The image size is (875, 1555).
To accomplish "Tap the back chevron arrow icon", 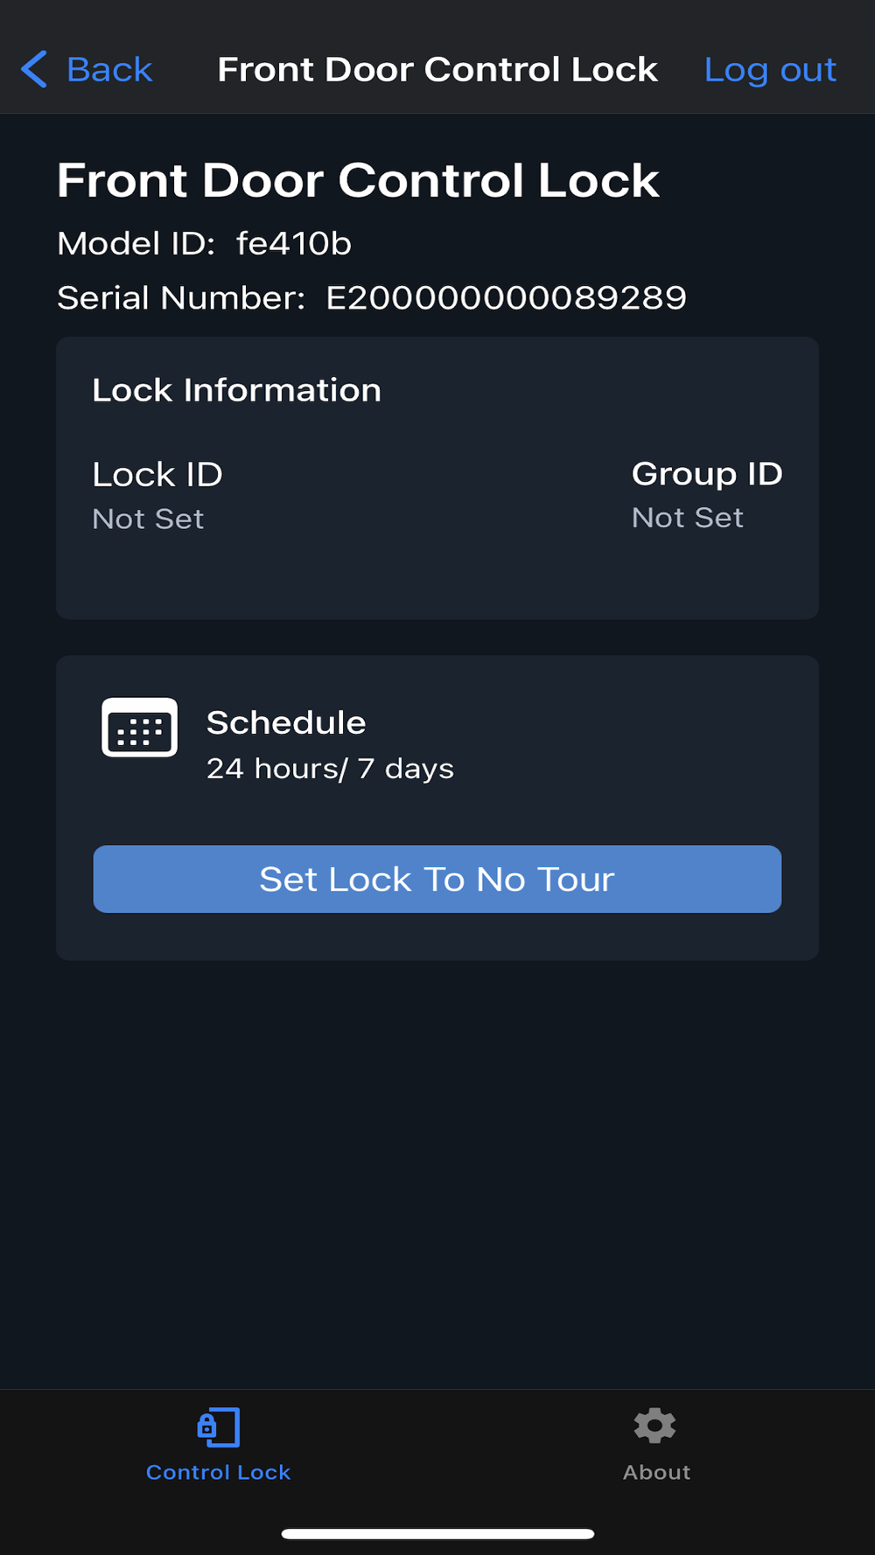I will tap(34, 69).
